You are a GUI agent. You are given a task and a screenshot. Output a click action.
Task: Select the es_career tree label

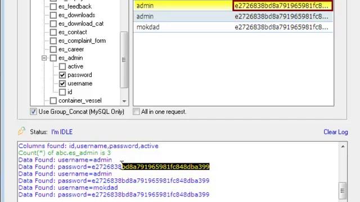71,49
